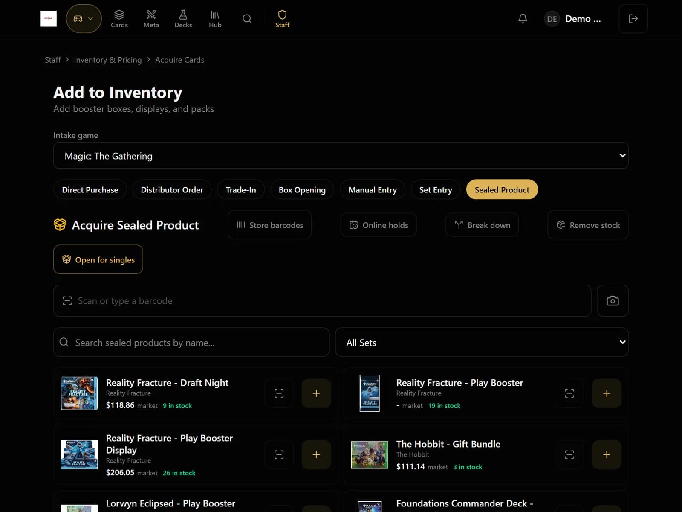This screenshot has height=512, width=682.
Task: Open the Meta navigation item
Action: point(151,19)
